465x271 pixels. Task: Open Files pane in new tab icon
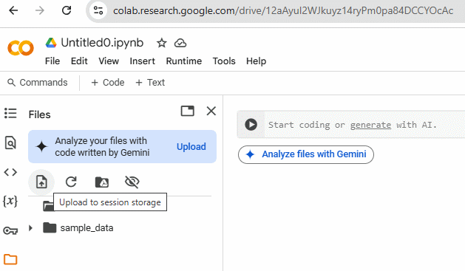(x=188, y=111)
